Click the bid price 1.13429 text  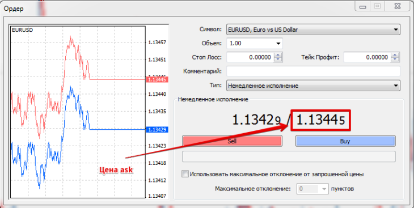256,120
